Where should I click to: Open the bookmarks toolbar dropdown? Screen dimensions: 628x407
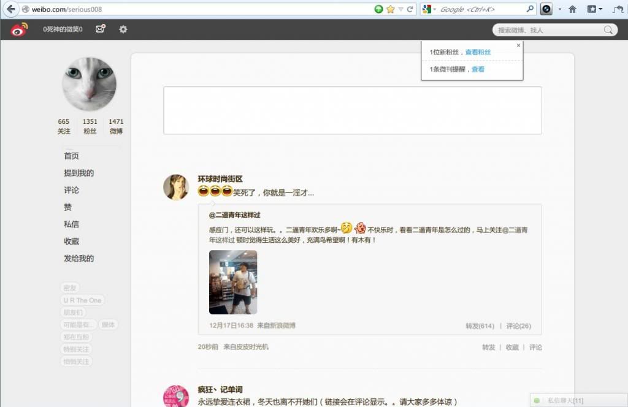(x=600, y=9)
